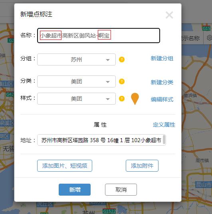Close the 新增点标注 dialog

tap(169, 15)
